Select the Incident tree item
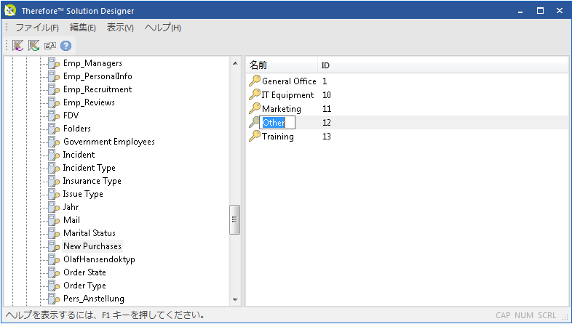Screen dimensions: 572x324 click(79, 155)
